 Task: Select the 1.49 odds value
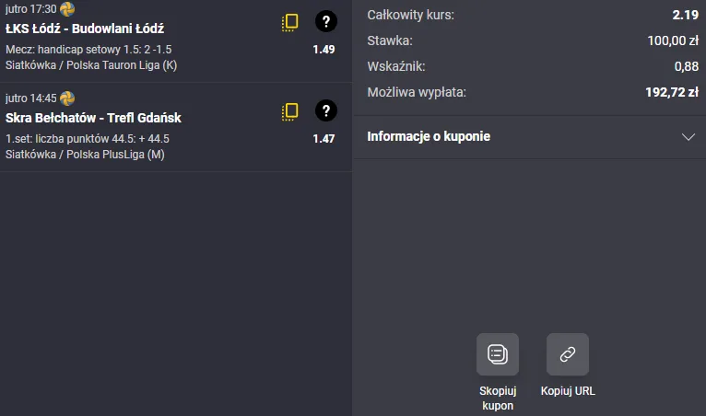point(324,49)
